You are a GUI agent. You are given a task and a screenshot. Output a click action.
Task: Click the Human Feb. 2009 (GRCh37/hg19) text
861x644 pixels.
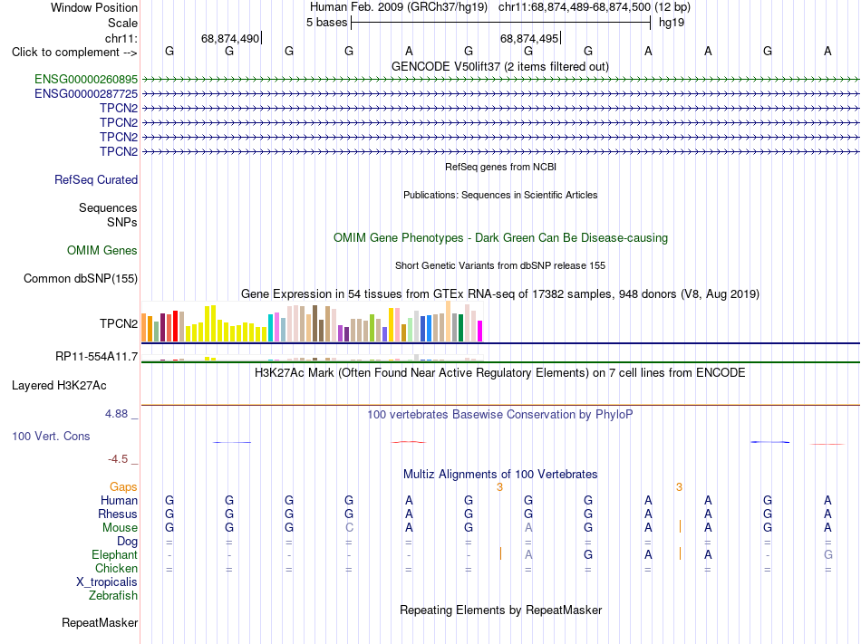click(x=399, y=7)
